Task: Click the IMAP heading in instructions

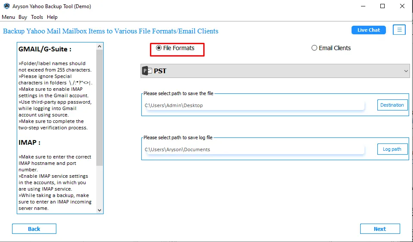Action: coord(30,143)
